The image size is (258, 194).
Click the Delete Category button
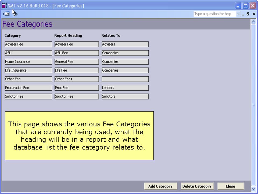pyautogui.click(x=197, y=186)
